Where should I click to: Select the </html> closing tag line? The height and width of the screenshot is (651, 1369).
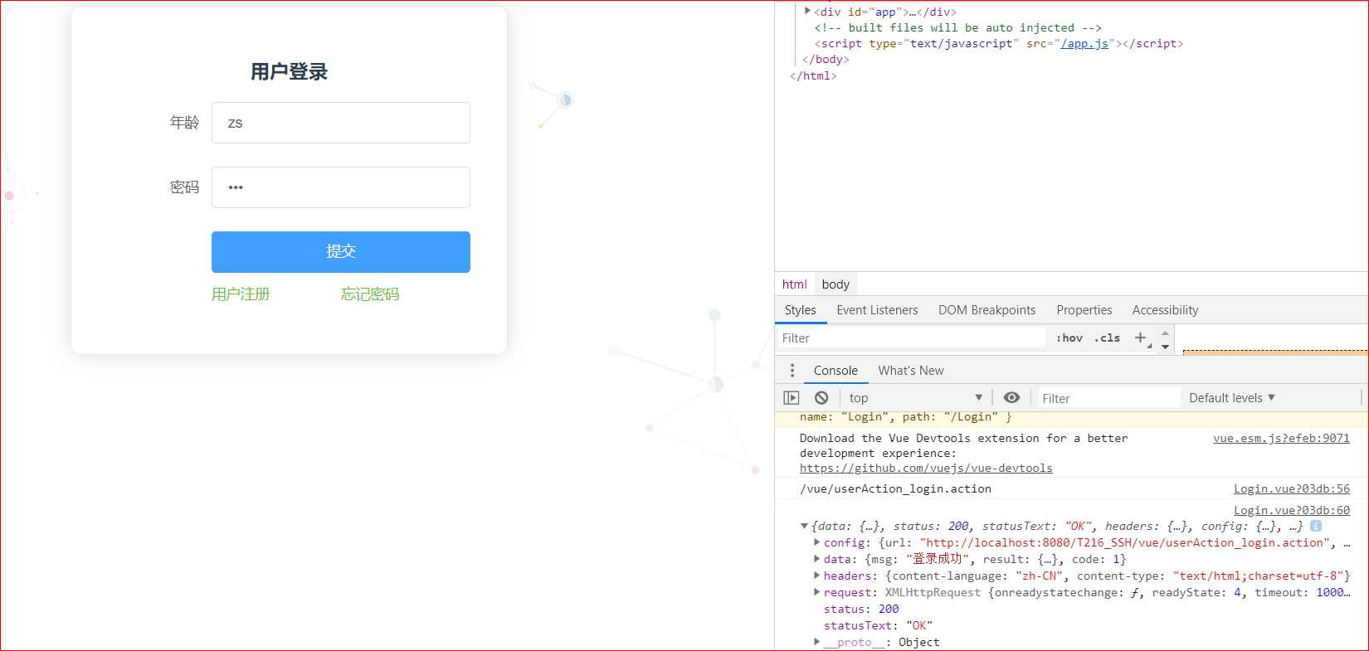[x=813, y=75]
